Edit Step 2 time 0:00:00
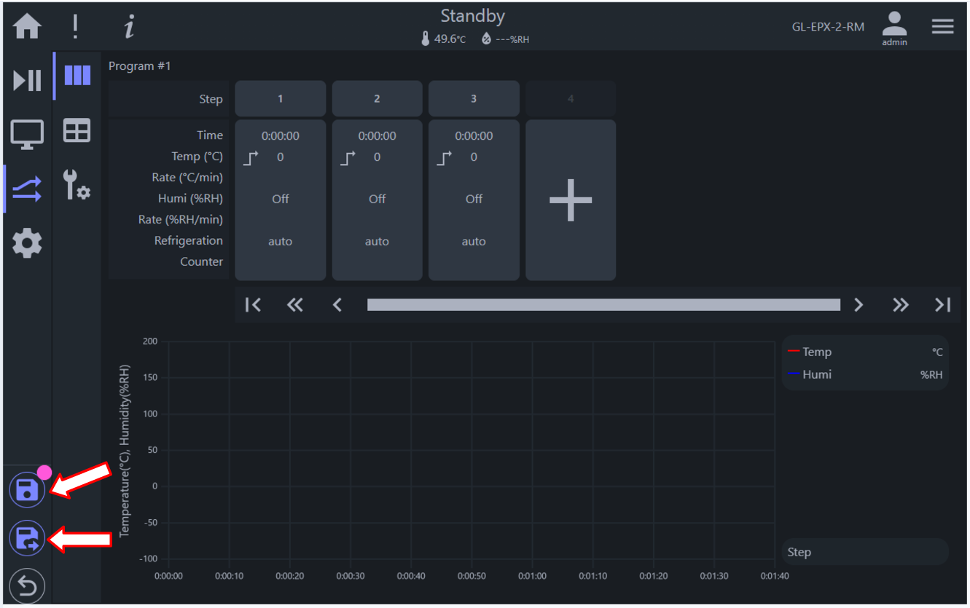The image size is (970, 608). pos(377,136)
